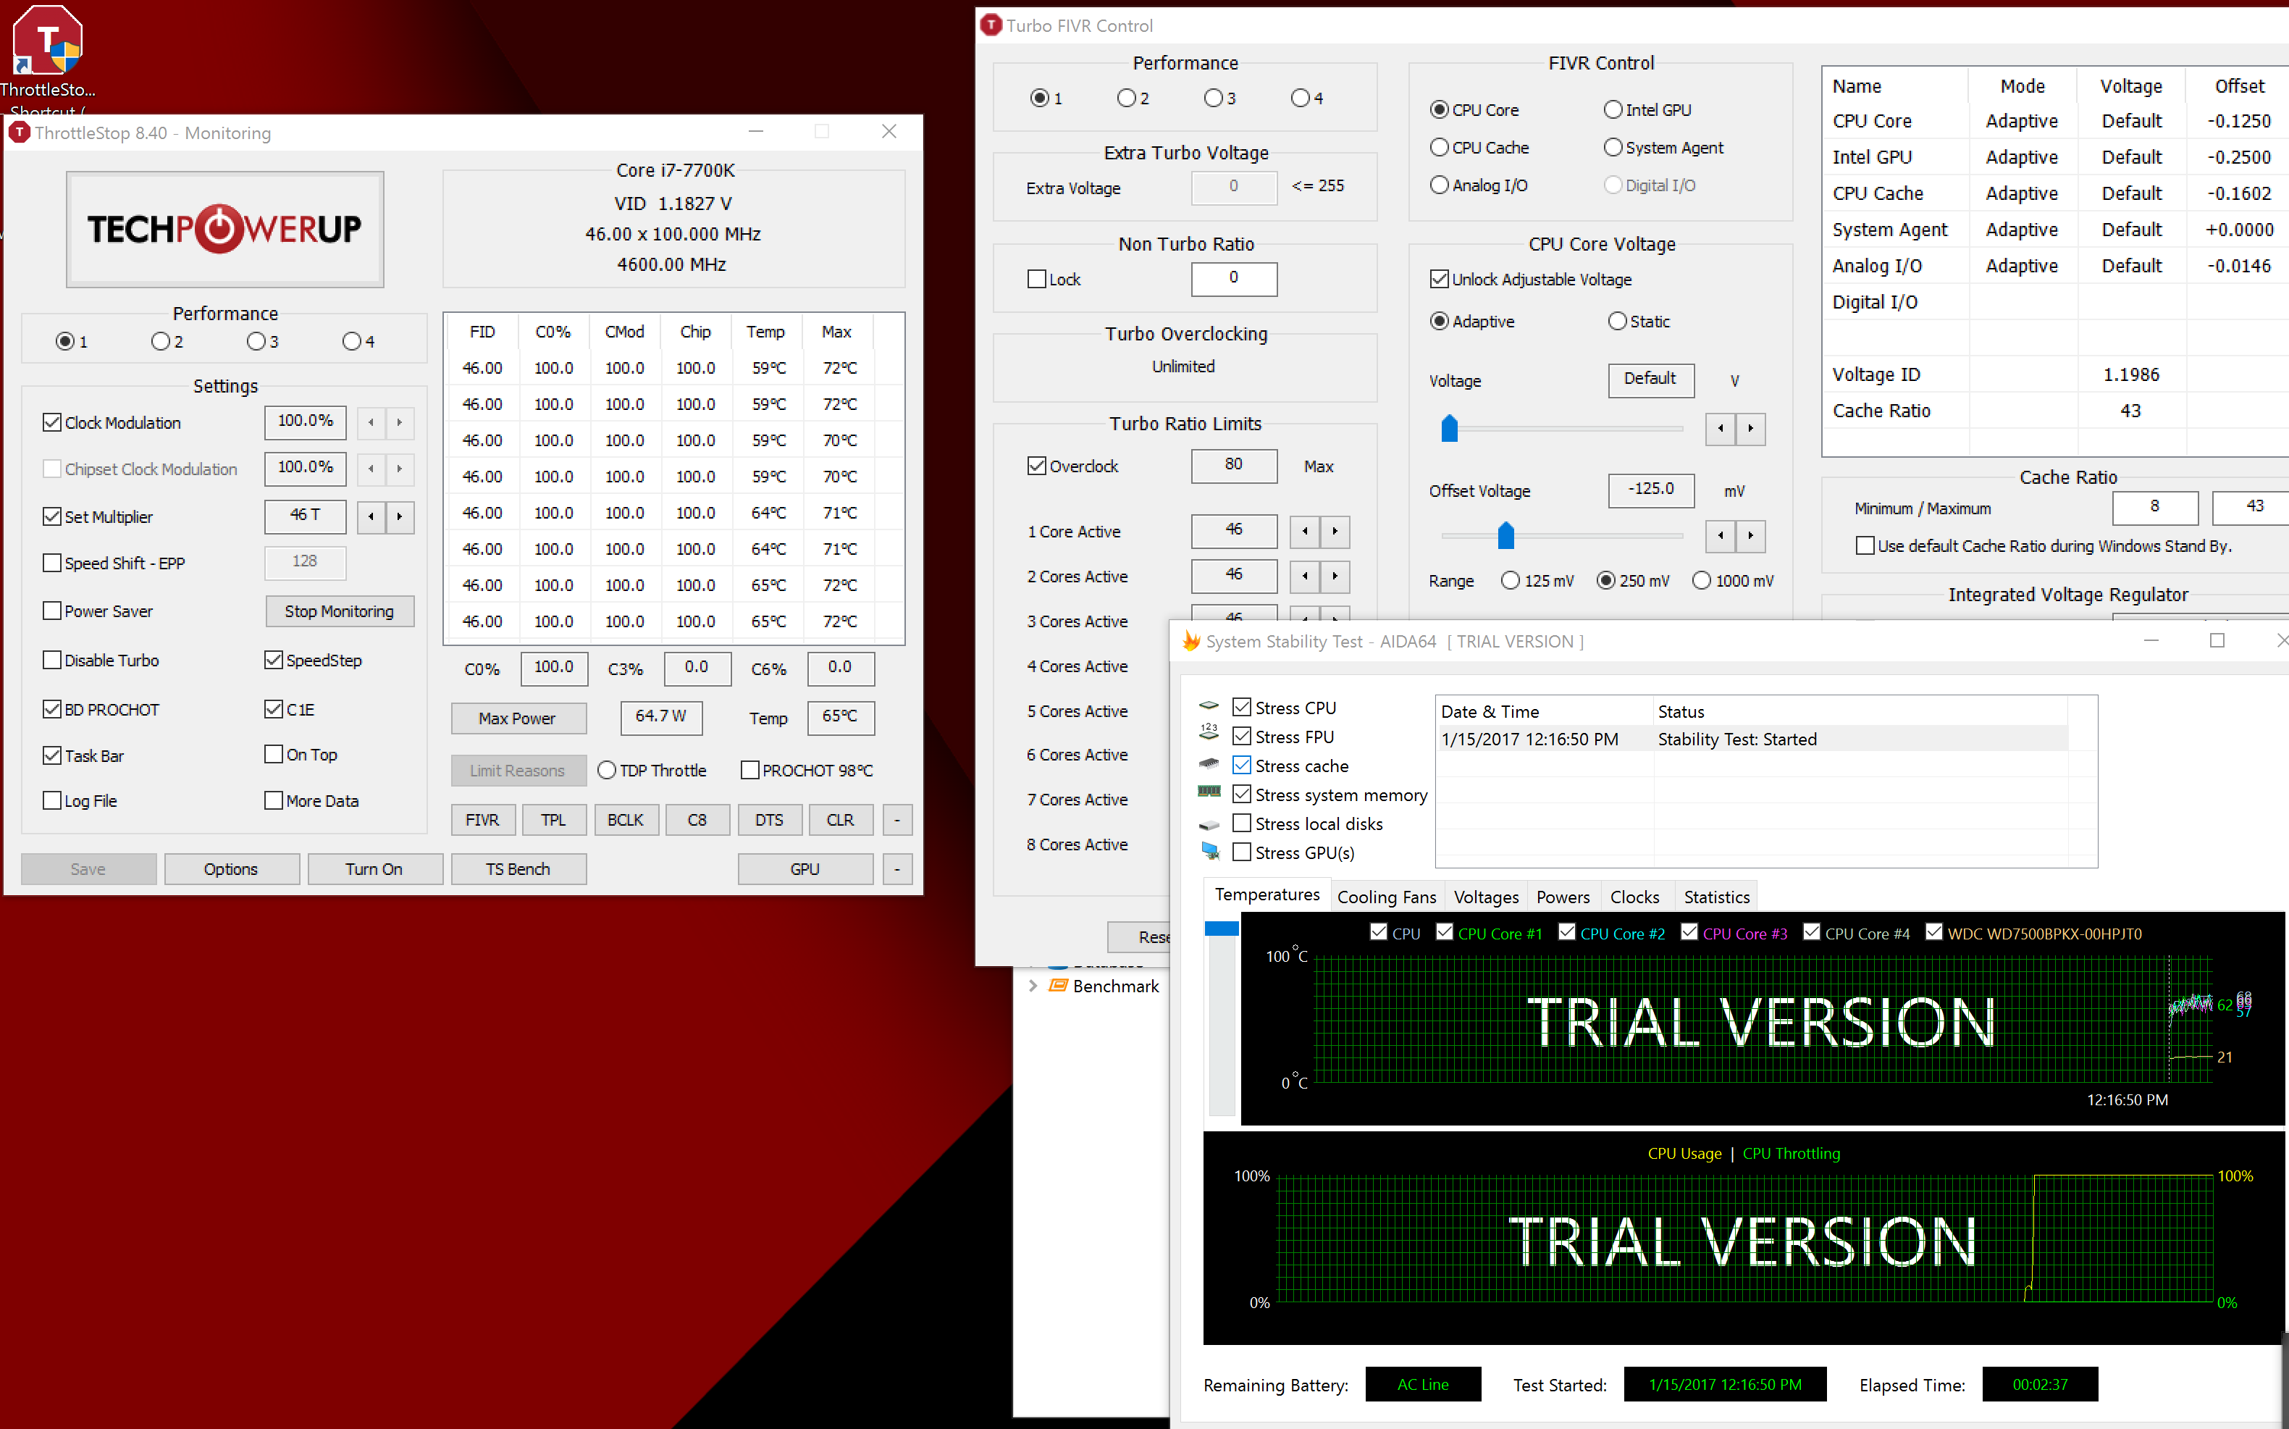Click the Offset Voltage -125.0 field
Viewport: 2289px width, 1429px height.
coord(1650,490)
